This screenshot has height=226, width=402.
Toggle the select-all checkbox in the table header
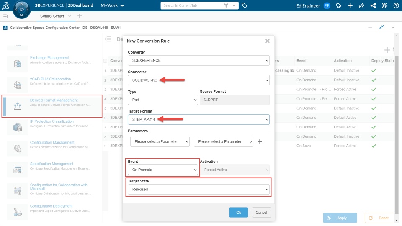pyautogui.click(x=105, y=61)
